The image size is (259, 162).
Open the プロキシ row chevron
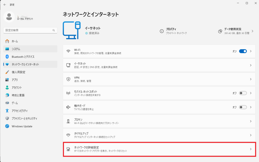coord(251,121)
